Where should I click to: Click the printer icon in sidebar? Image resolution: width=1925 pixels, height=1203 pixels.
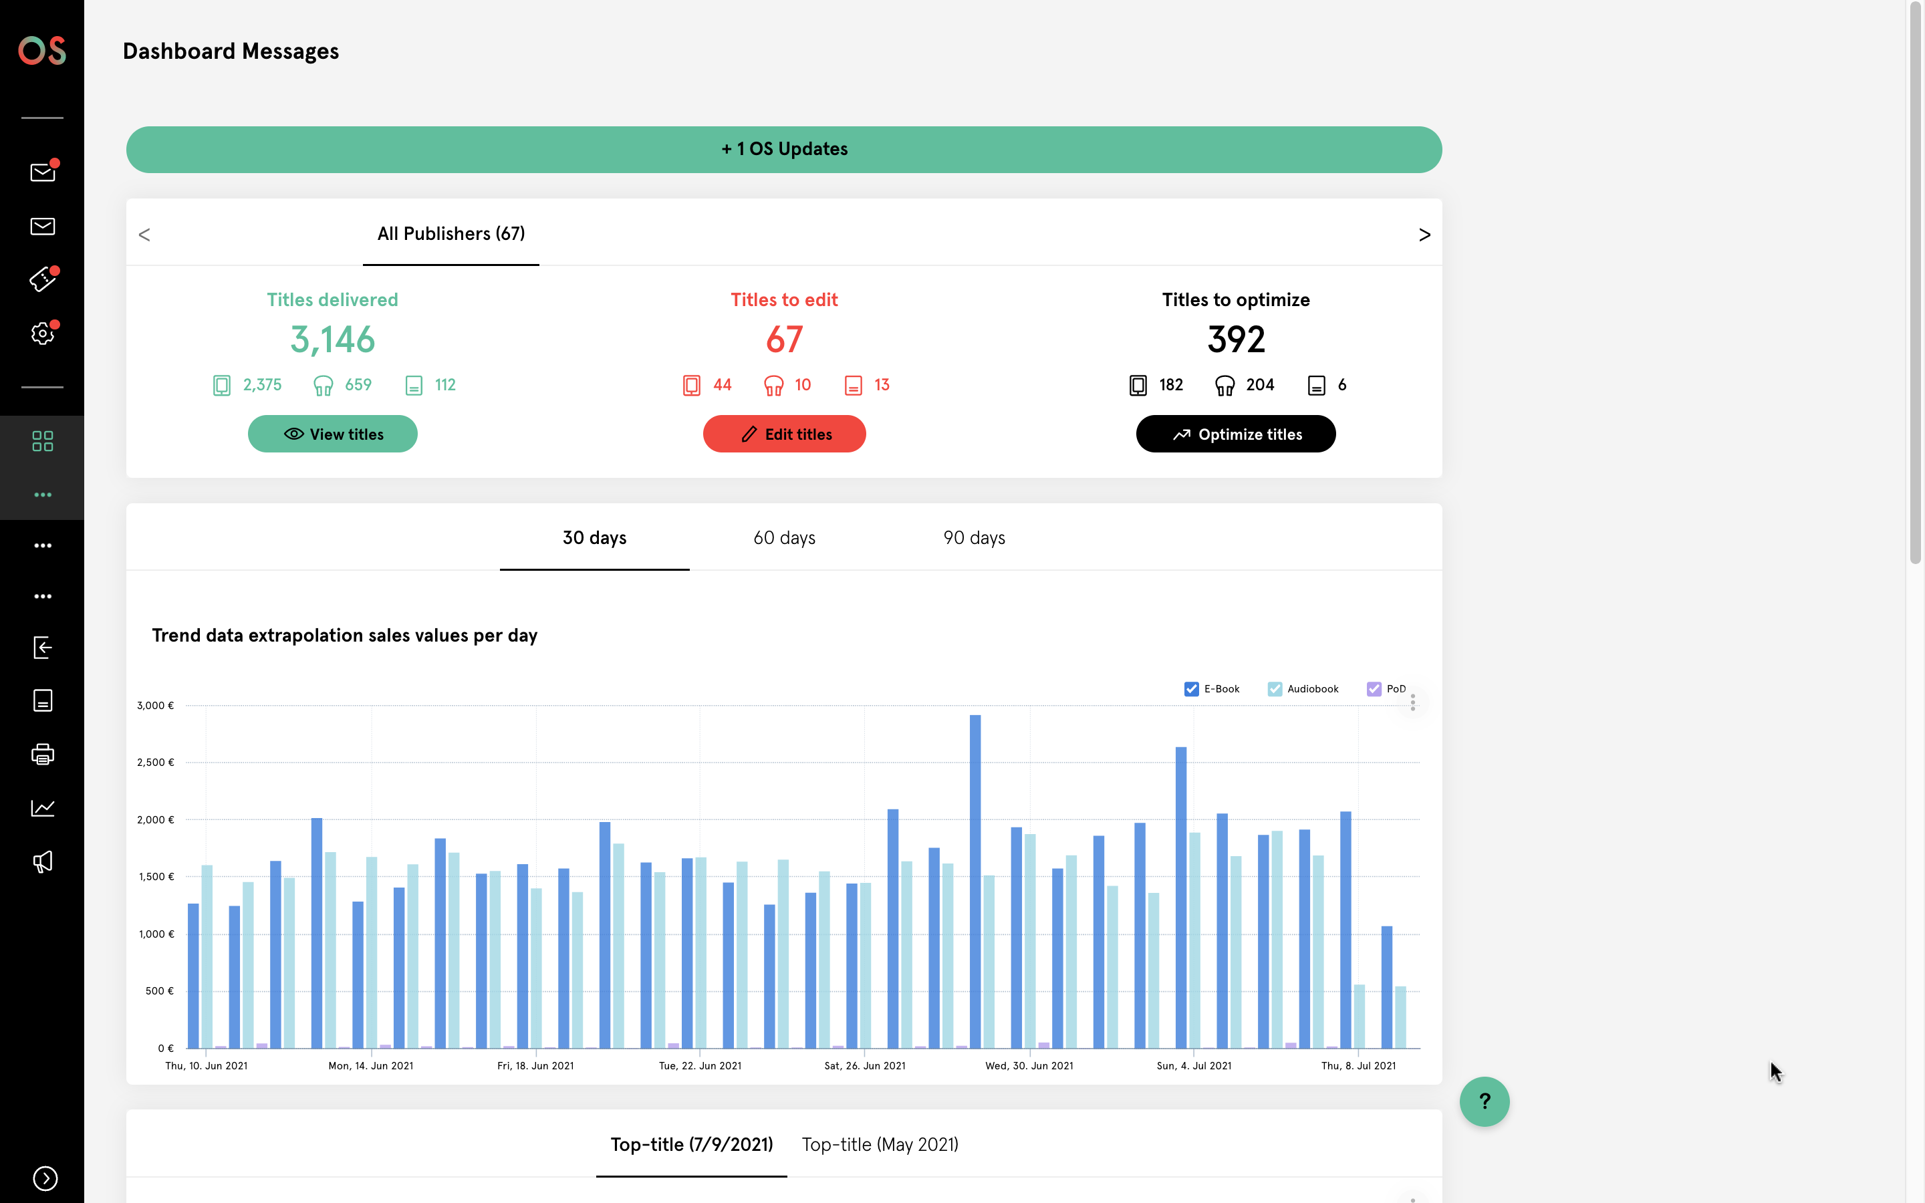click(x=43, y=755)
